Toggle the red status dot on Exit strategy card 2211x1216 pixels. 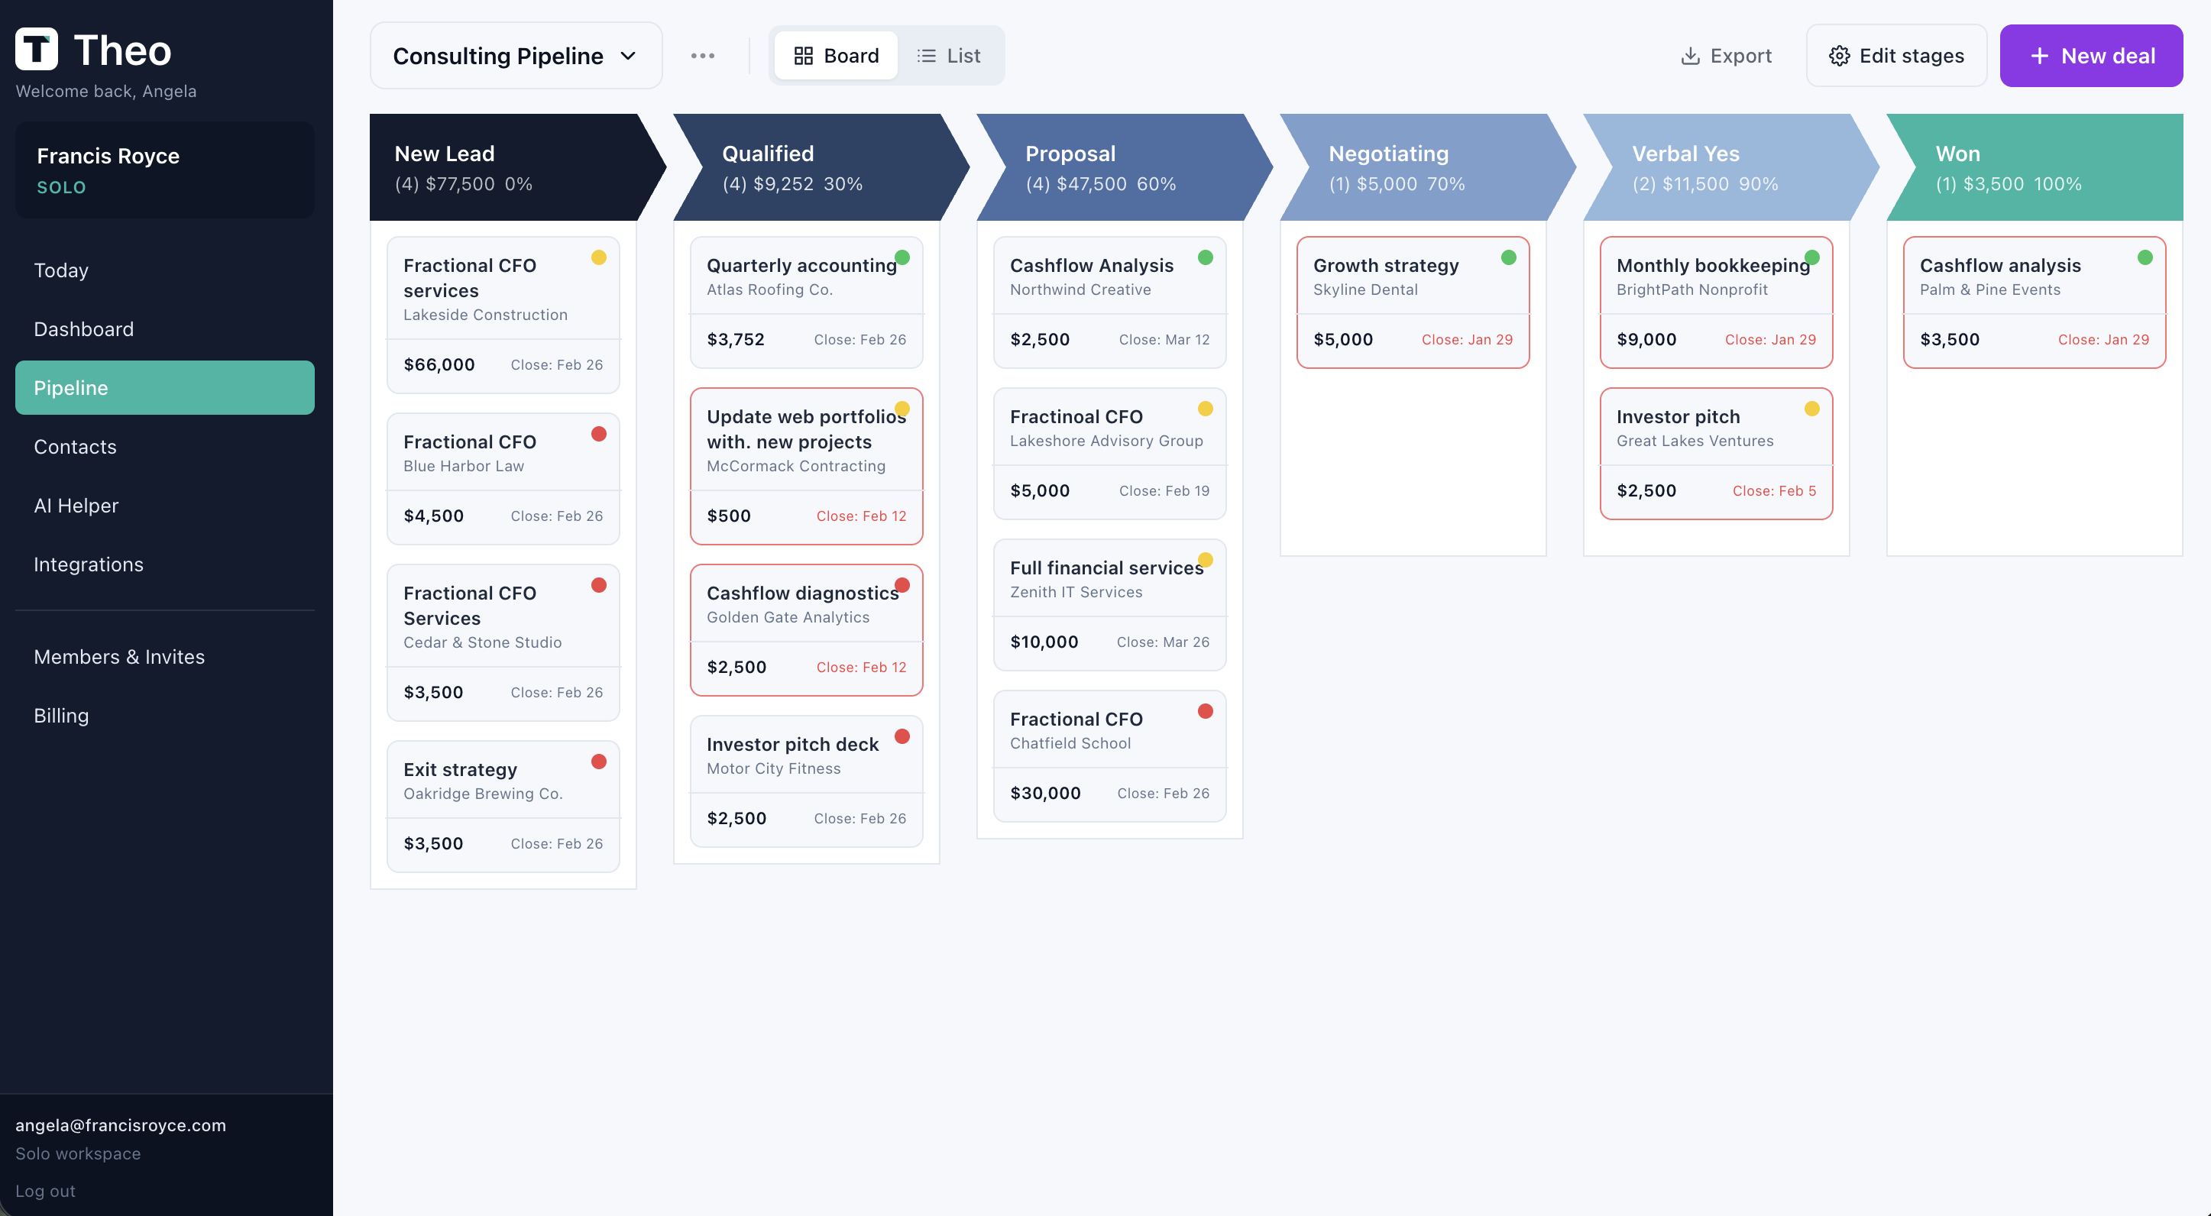tap(599, 762)
